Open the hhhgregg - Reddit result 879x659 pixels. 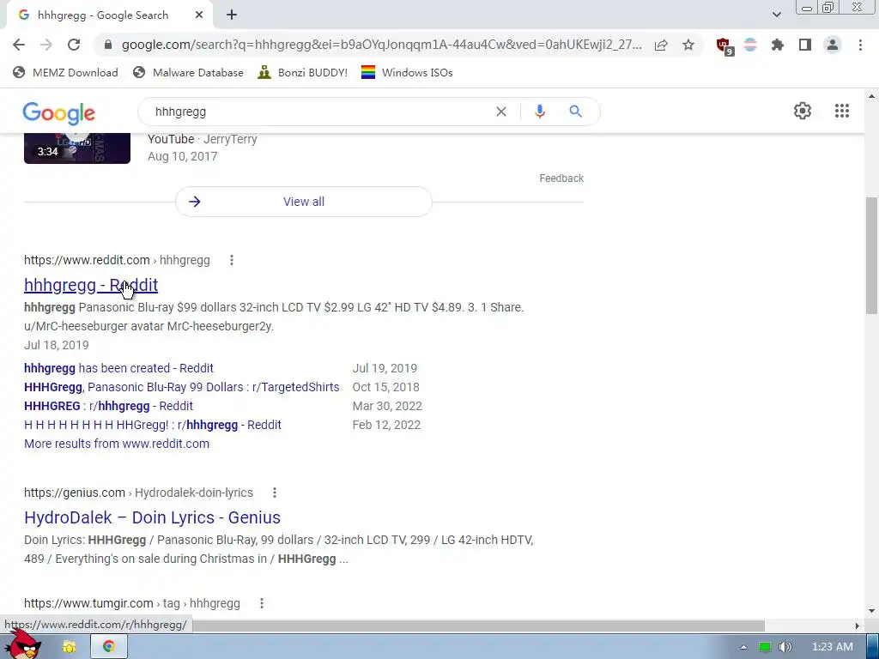[91, 285]
